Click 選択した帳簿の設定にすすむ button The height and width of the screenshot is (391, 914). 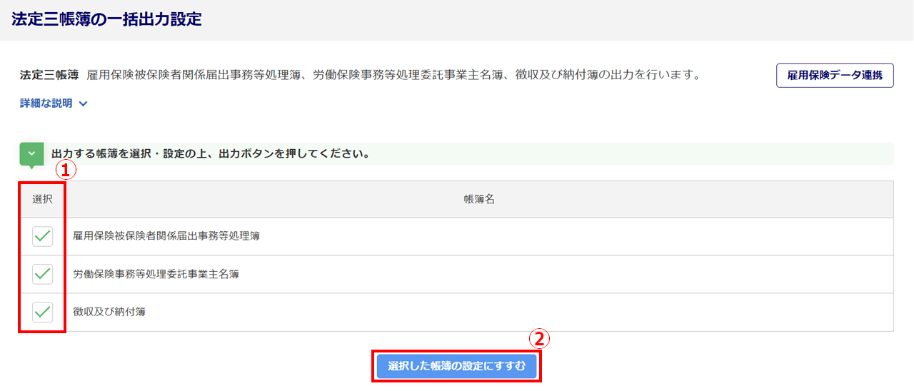(456, 367)
